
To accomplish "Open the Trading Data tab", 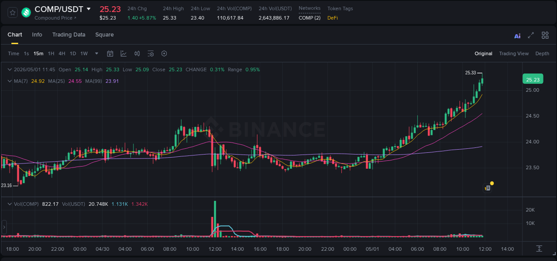I will click(x=69, y=35).
